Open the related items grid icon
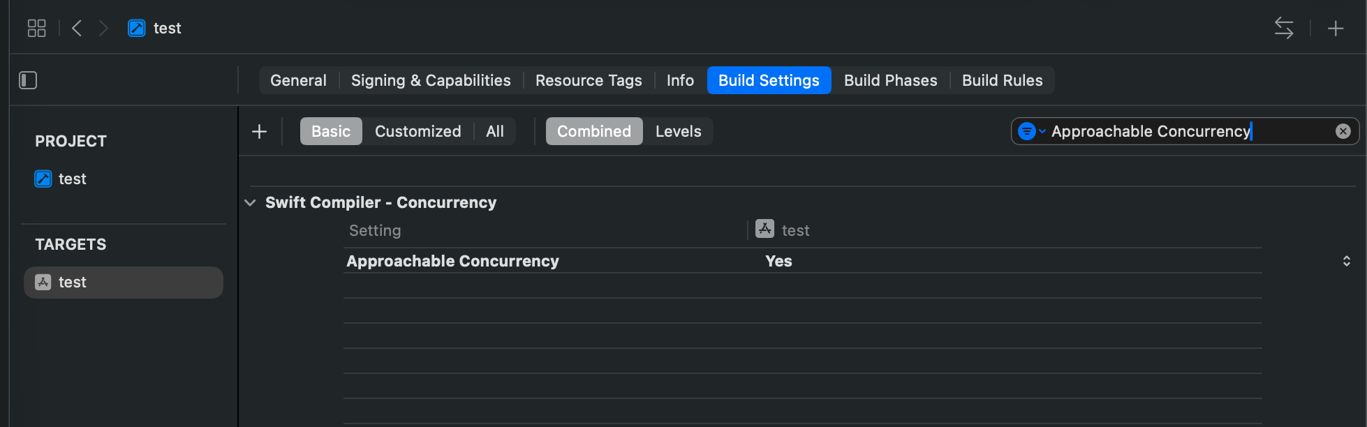This screenshot has width=1367, height=427. click(36, 28)
